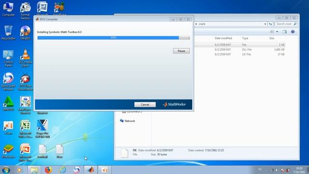Switch to MATLAB installer taskbar button
The height and width of the screenshot is (174, 309).
click(x=91, y=170)
